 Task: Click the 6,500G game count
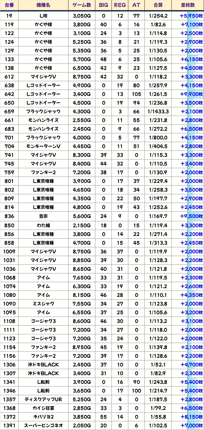point(82,68)
